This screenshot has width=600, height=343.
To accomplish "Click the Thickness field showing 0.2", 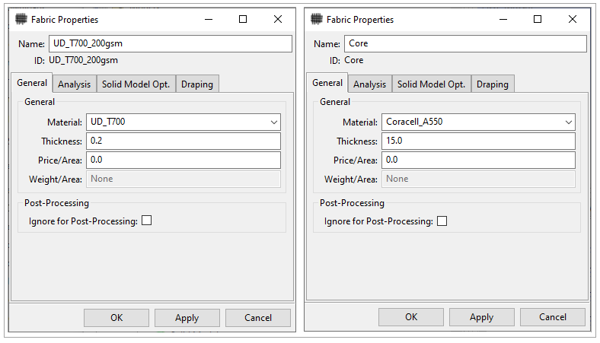I will (x=184, y=141).
